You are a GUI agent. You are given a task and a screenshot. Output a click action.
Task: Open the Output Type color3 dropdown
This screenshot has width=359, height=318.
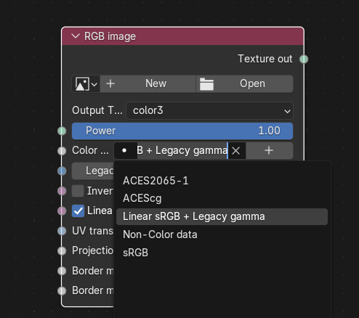point(209,110)
